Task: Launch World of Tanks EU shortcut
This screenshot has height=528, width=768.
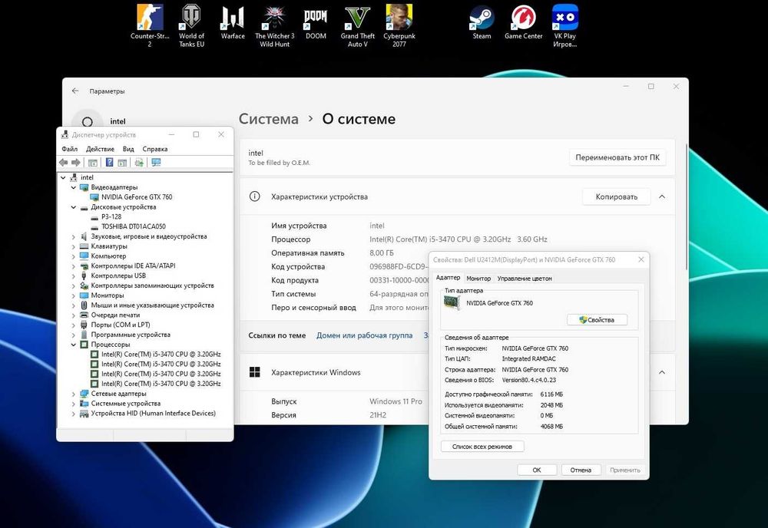Action: coord(191,26)
